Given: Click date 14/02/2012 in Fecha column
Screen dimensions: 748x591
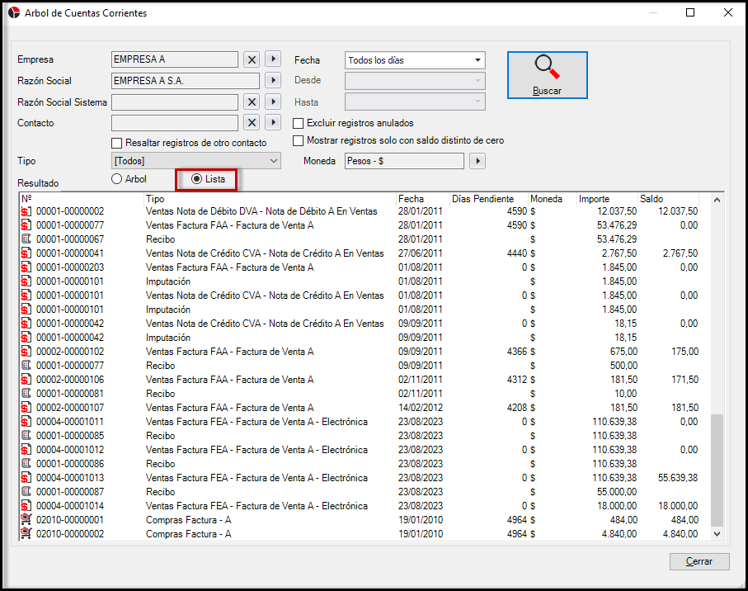Looking at the screenshot, I should click(421, 407).
